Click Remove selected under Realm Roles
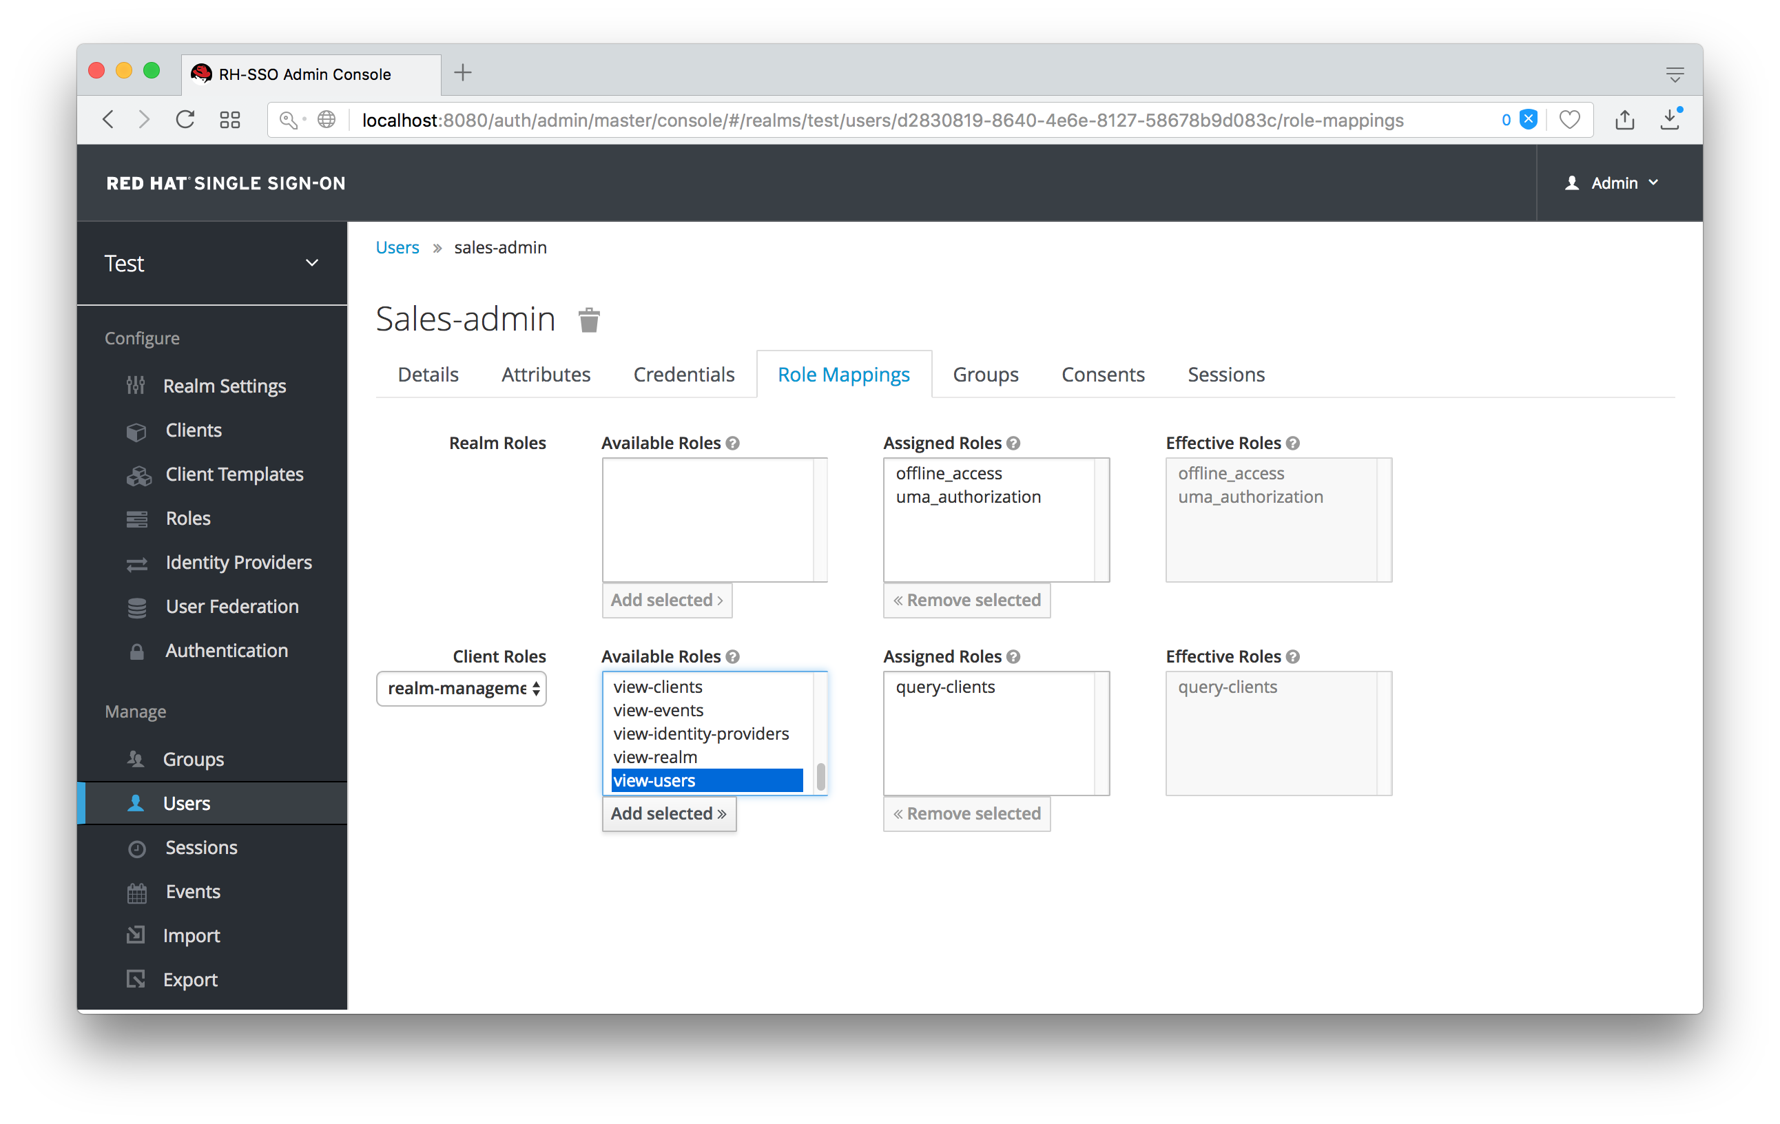The image size is (1780, 1124). (967, 600)
